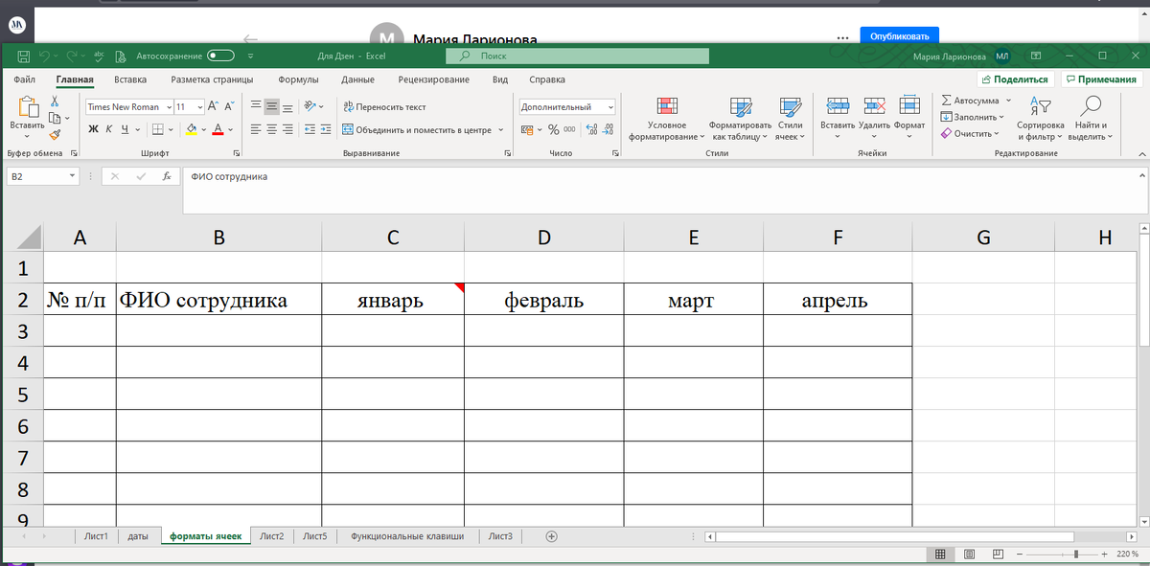Image resolution: width=1150 pixels, height=566 pixels.
Task: Open the number format dropdown (Дополнительный)
Action: point(611,107)
